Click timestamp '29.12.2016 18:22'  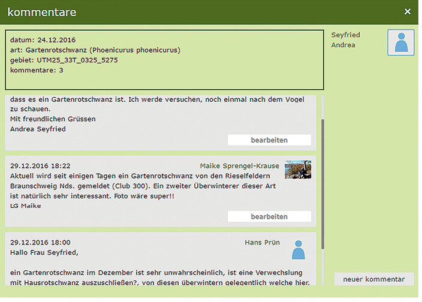coord(40,166)
